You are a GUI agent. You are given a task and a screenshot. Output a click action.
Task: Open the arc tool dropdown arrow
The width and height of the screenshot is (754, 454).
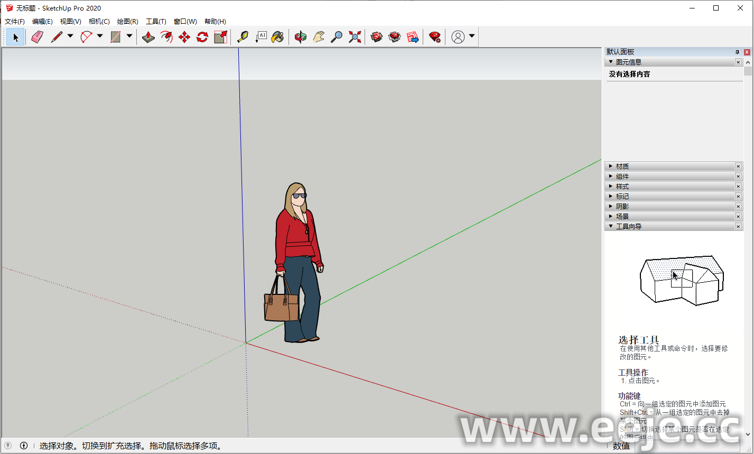100,36
